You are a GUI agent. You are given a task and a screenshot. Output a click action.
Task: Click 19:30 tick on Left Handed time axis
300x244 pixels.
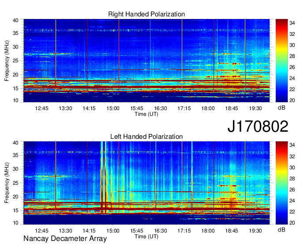[255, 231]
